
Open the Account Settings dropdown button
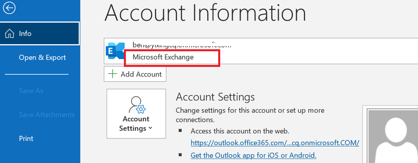point(136,114)
